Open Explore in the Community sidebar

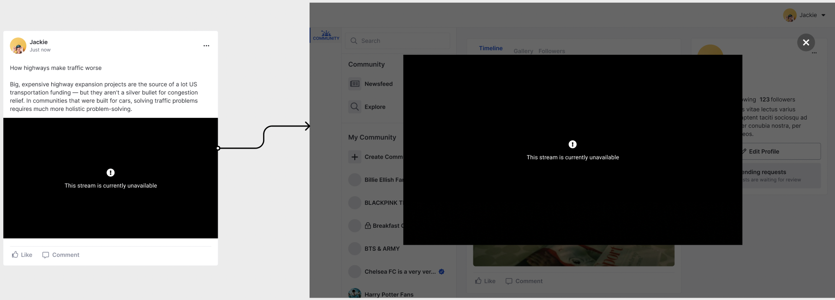(x=374, y=107)
